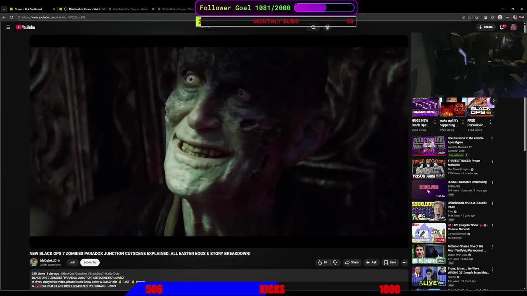This screenshot has width=527, height=296.
Task: Expand the description with ...more
Action: pyautogui.click(x=112, y=286)
